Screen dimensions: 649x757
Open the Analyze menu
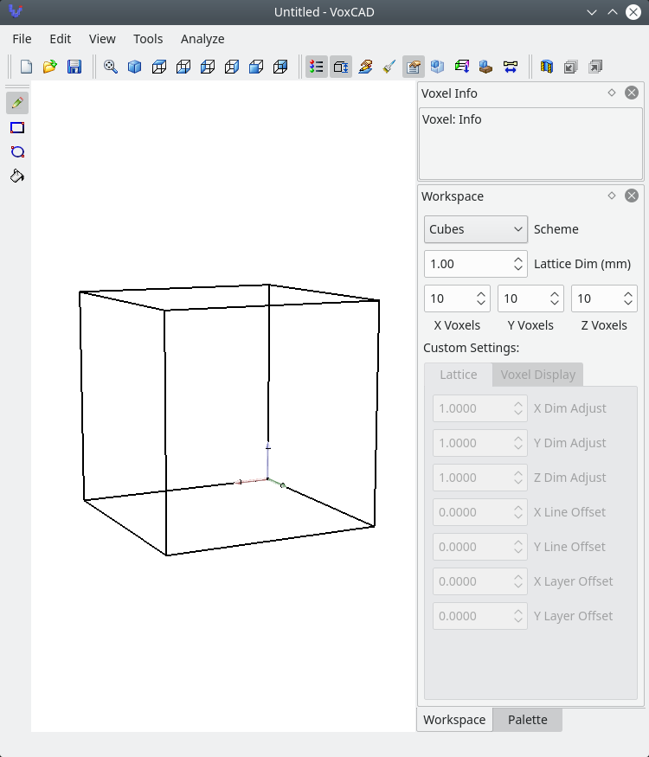click(x=202, y=39)
